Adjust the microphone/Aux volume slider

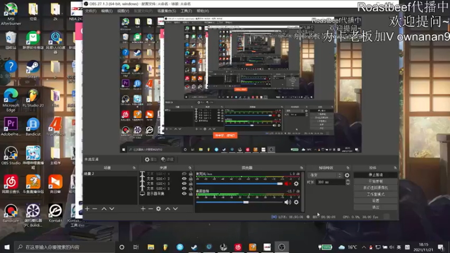pyautogui.click(x=240, y=184)
